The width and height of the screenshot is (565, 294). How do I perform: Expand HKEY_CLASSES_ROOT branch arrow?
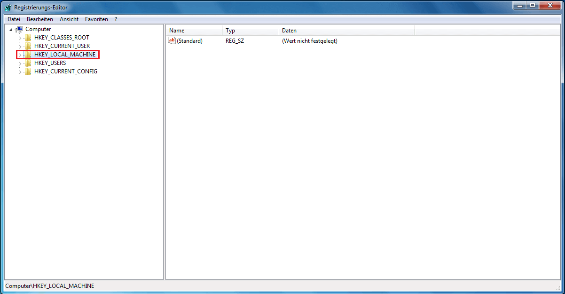click(x=20, y=38)
